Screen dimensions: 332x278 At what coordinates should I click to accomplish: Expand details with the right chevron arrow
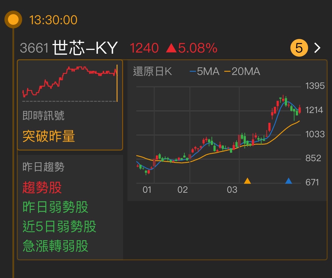pos(318,48)
